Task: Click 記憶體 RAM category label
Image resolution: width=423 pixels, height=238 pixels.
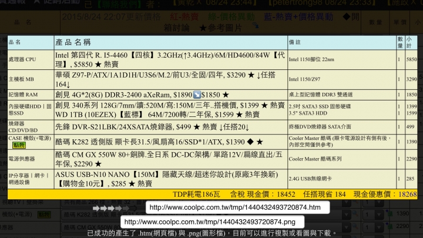Action: point(23,95)
